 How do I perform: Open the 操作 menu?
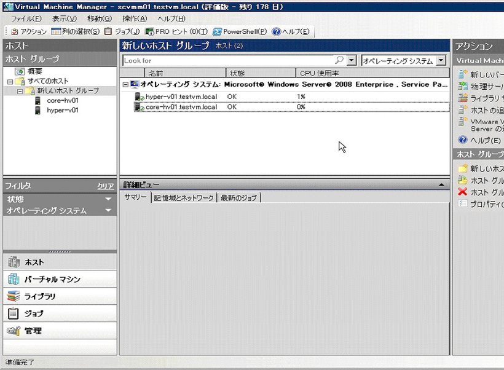134,19
